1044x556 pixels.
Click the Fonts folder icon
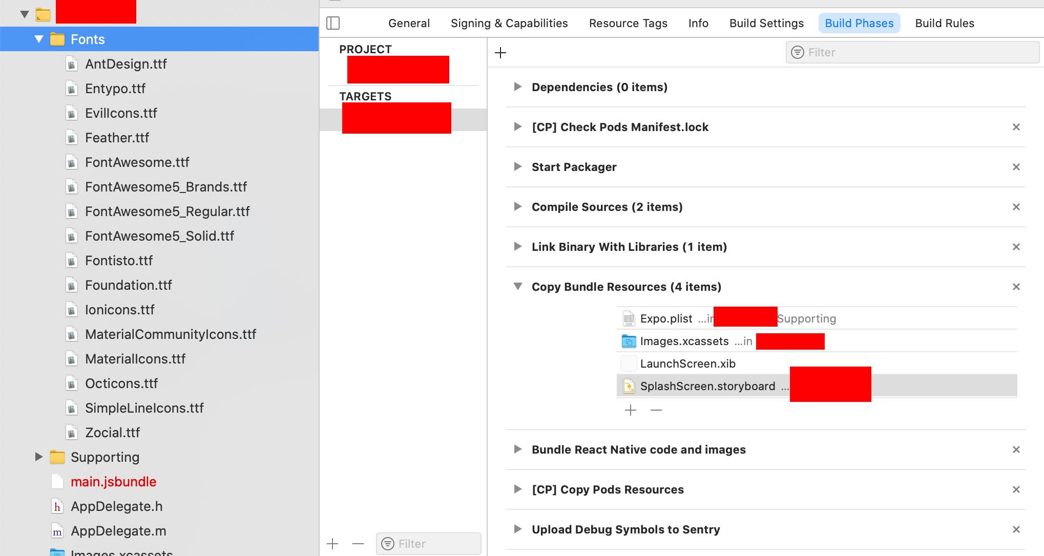(x=57, y=39)
